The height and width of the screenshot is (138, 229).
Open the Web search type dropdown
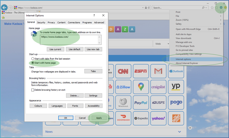[x=161, y=44]
